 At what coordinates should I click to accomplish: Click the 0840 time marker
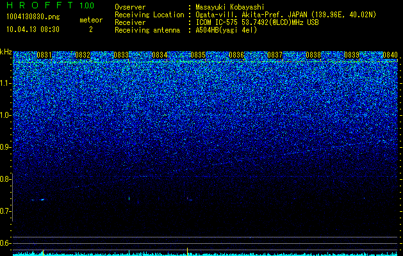[390, 55]
